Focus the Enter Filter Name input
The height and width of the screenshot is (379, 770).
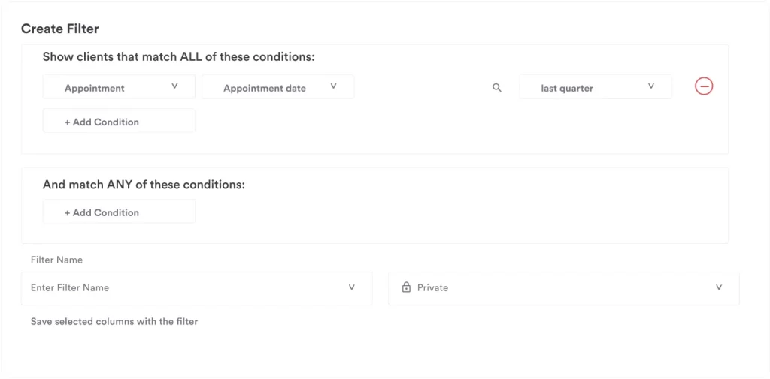(x=180, y=288)
